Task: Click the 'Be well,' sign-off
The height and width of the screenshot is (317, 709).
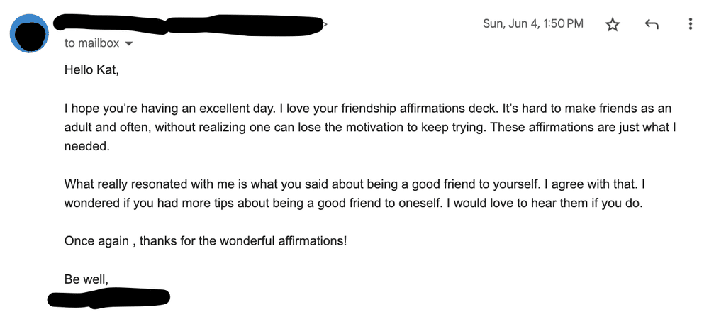Action: pyautogui.click(x=86, y=279)
